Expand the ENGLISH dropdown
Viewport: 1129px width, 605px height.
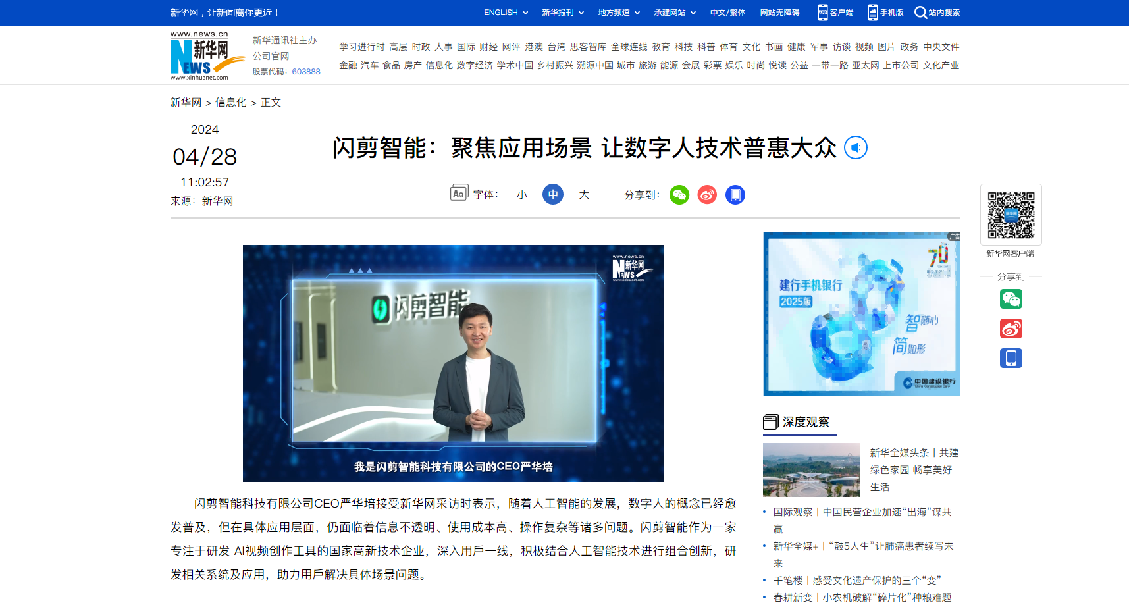(x=506, y=13)
